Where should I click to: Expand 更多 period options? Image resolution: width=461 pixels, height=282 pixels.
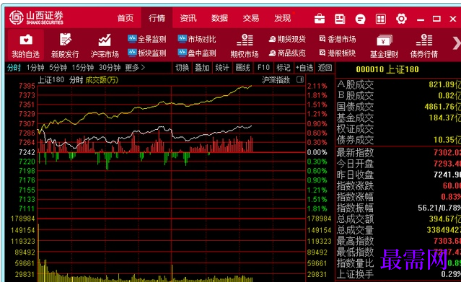click(x=135, y=68)
